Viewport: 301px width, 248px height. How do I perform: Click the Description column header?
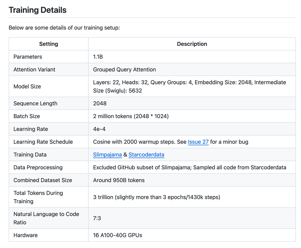192,44
